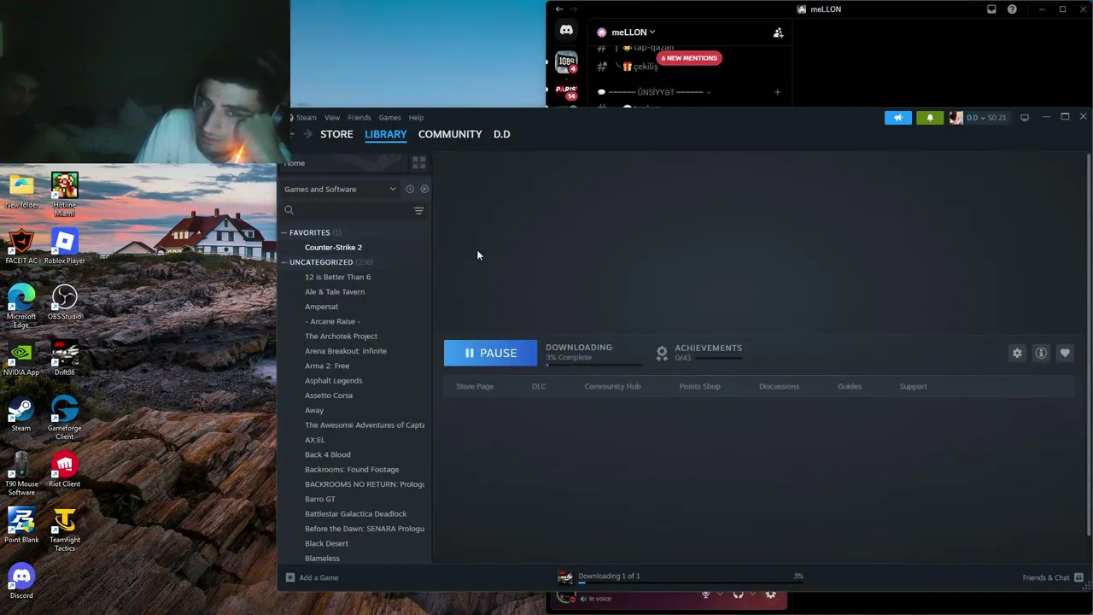The image size is (1093, 615).
Task: Deafen headphones in Discord voice panel
Action: point(738,594)
